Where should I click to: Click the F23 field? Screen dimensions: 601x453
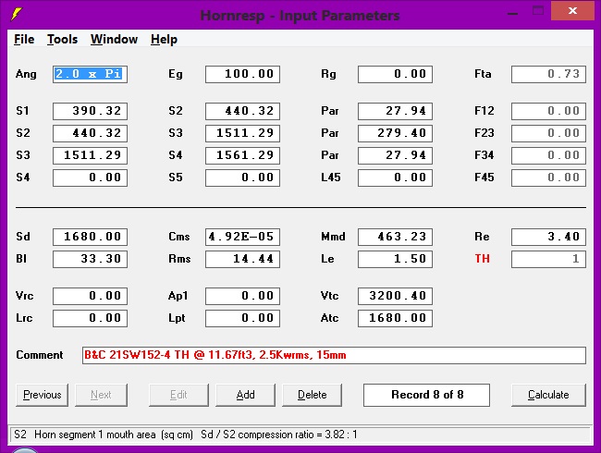tap(548, 133)
